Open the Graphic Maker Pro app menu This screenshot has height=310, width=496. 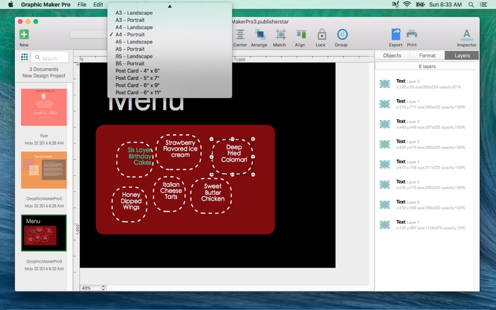point(45,4)
